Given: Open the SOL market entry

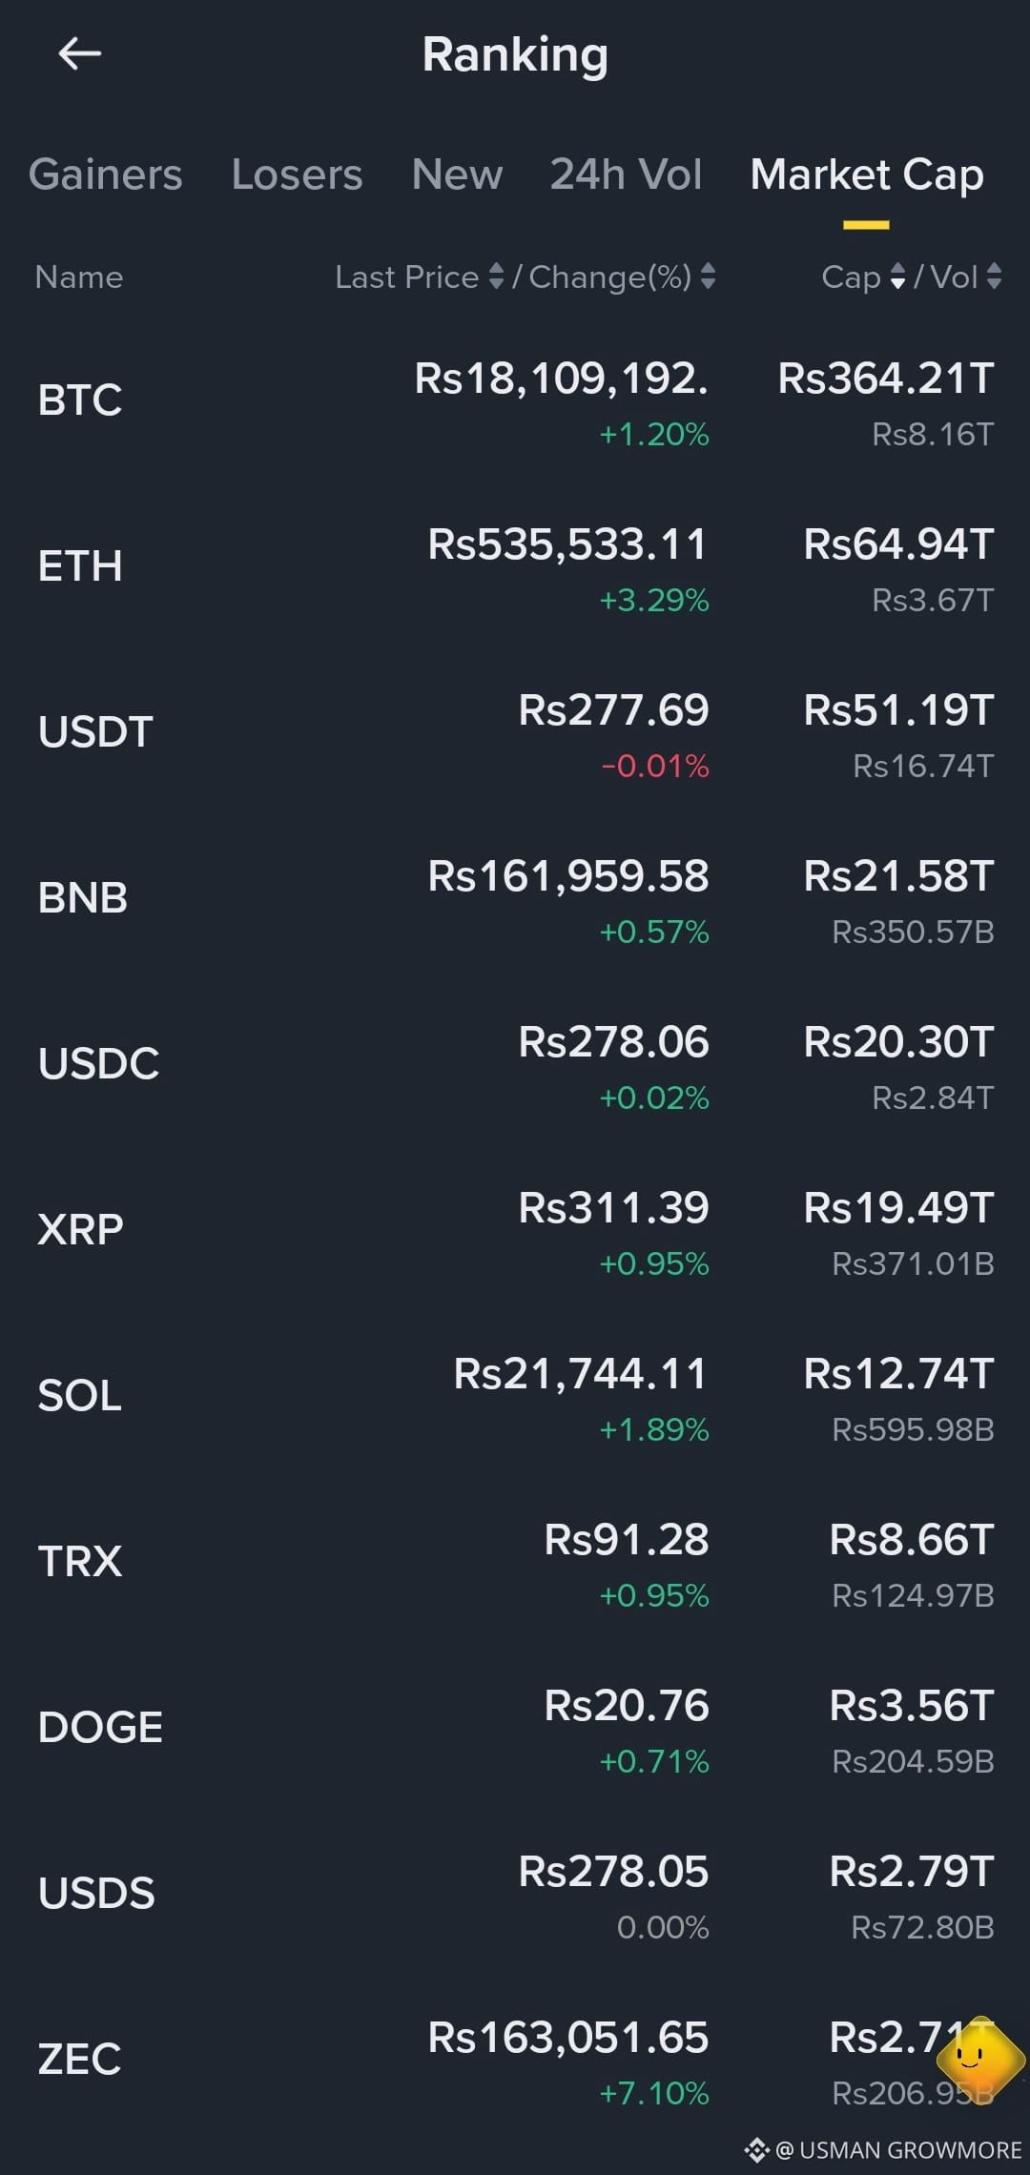Looking at the screenshot, I should [515, 1396].
